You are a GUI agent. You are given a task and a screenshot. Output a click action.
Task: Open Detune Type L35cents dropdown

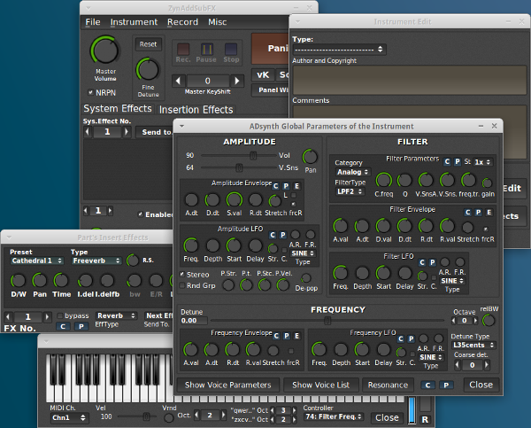pyautogui.click(x=473, y=345)
